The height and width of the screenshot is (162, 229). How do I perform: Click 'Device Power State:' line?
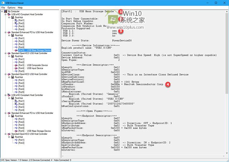coord(97,40)
